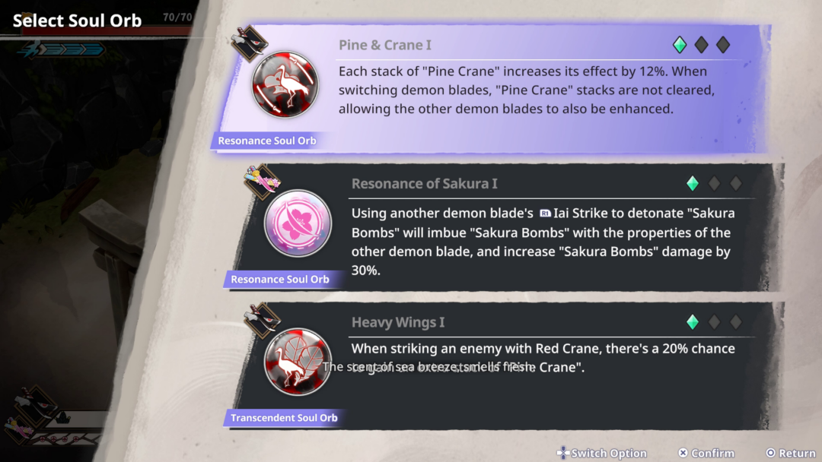Click the Return button prompt
This screenshot has width=822, height=462.
(791, 453)
